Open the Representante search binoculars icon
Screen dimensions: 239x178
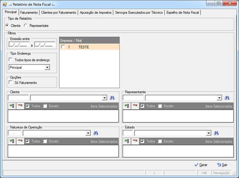coord(227,98)
